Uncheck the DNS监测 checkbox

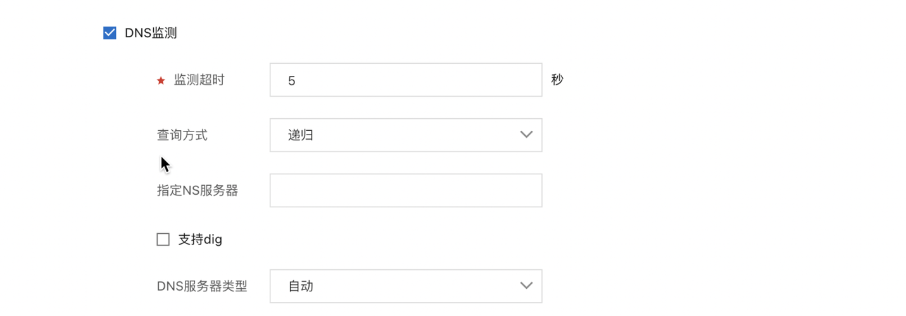pos(110,33)
